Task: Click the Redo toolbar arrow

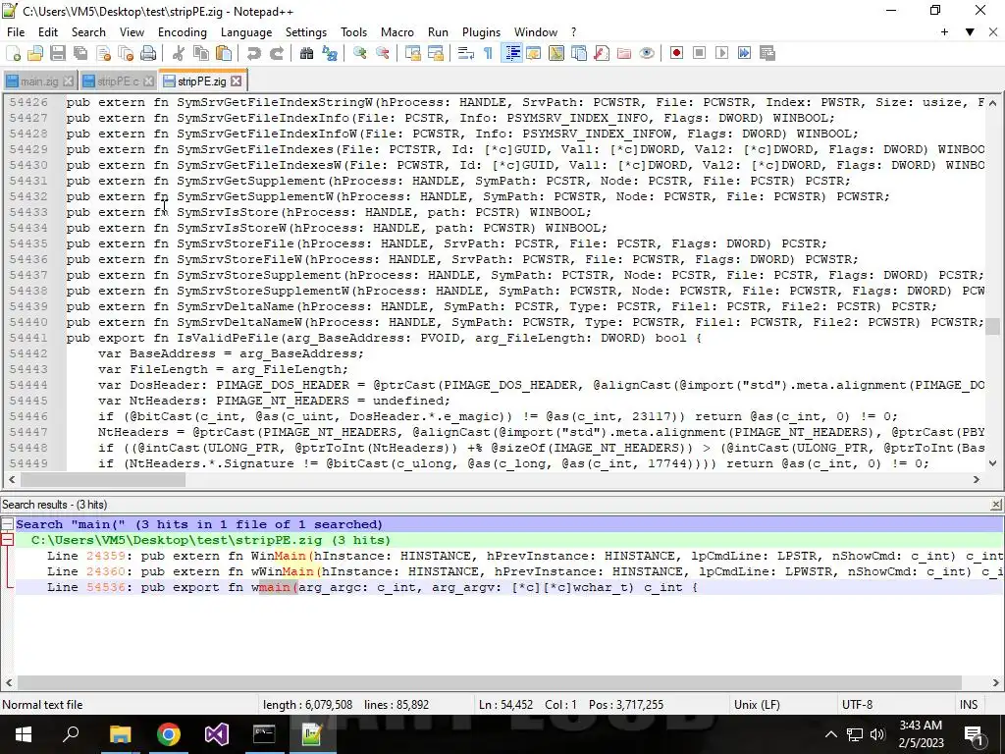Action: point(276,53)
